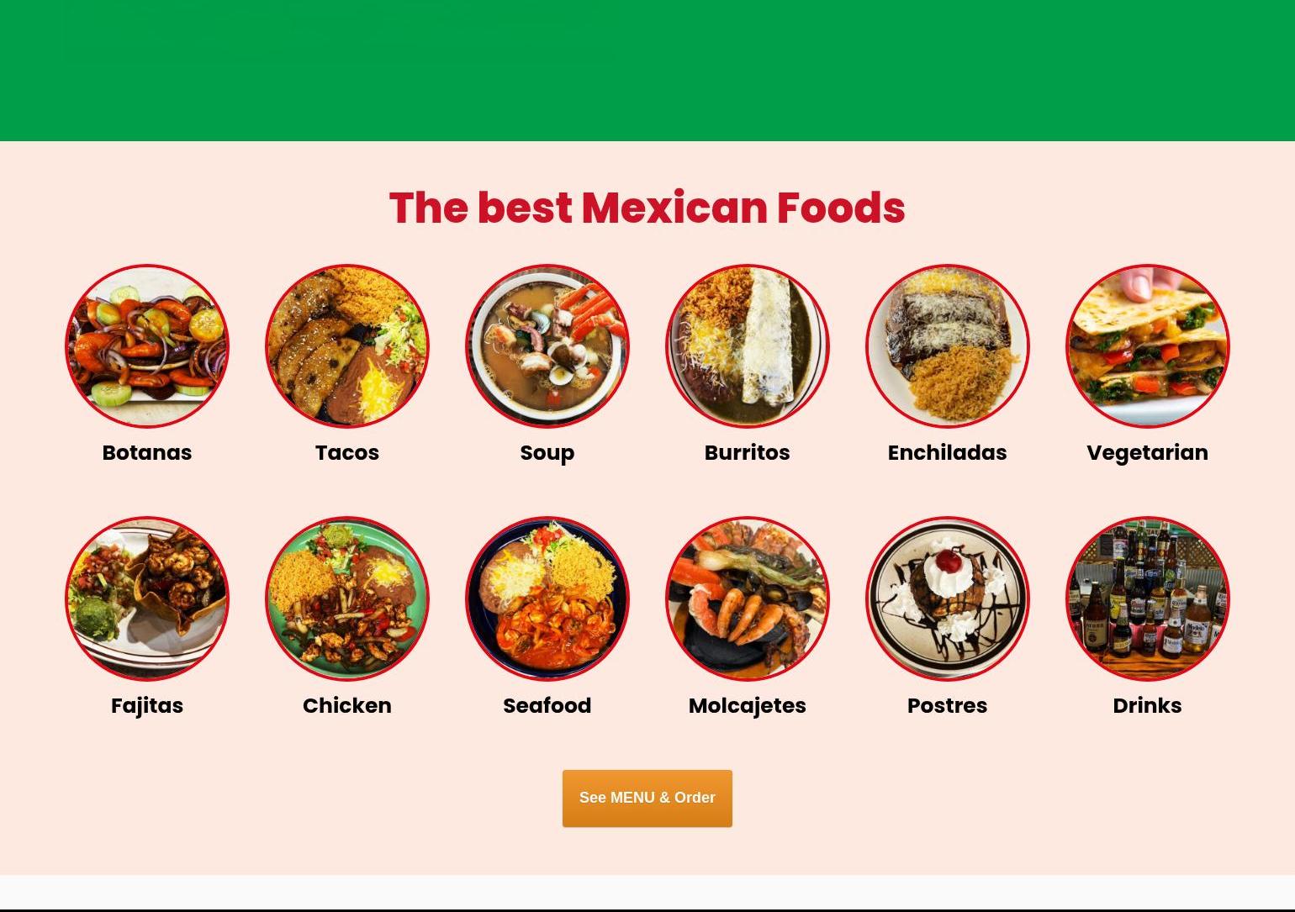Screen dimensions: 1295x912
Task: Click the See MENU & Order button
Action: [647, 799]
